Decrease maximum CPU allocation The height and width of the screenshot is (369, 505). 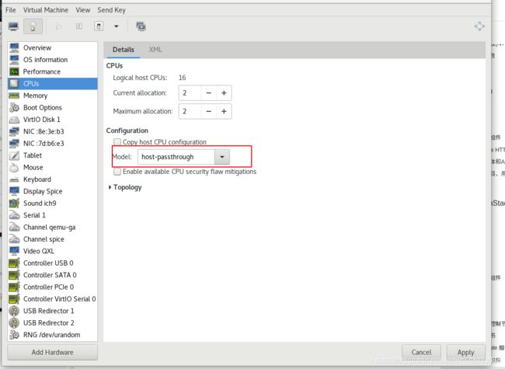coord(209,111)
